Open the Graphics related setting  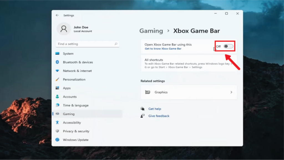pyautogui.click(x=189, y=92)
